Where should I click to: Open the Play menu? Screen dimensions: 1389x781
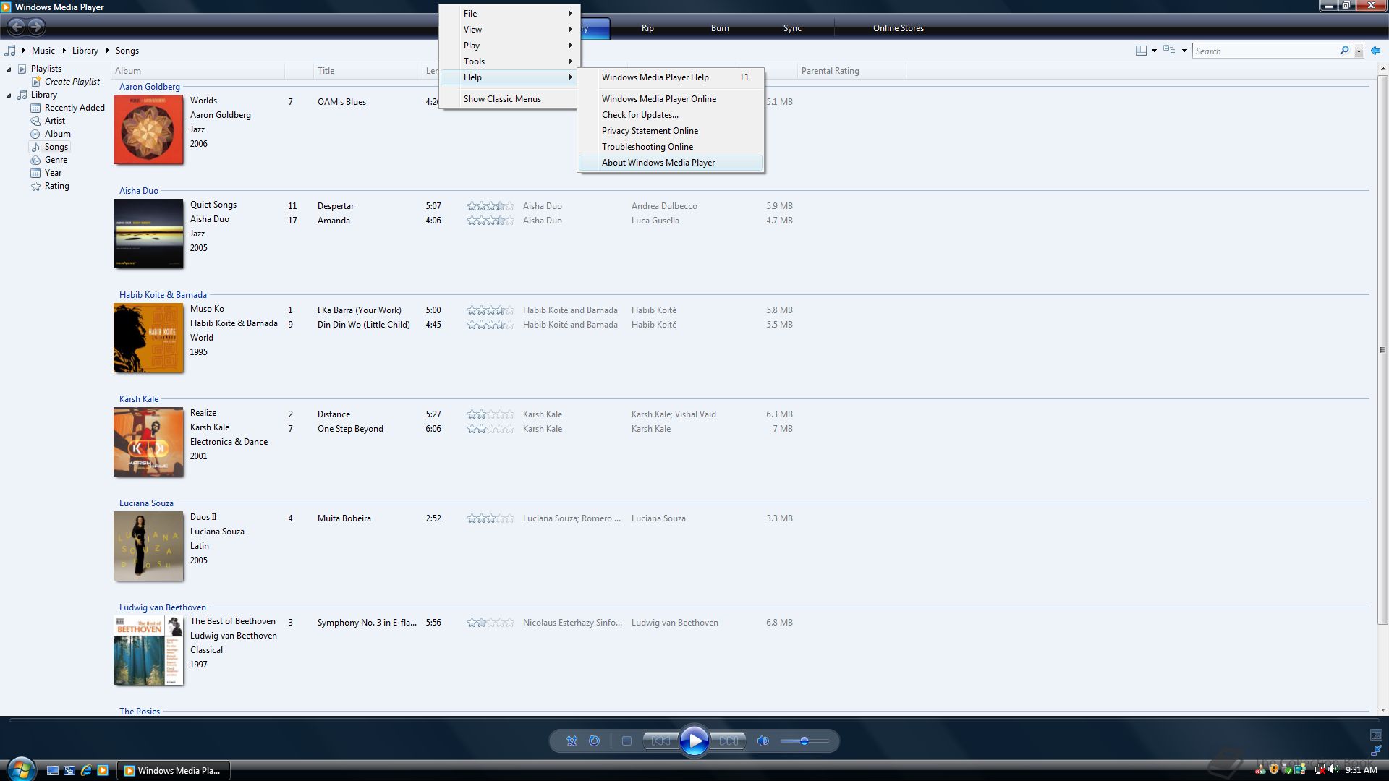tap(509, 46)
